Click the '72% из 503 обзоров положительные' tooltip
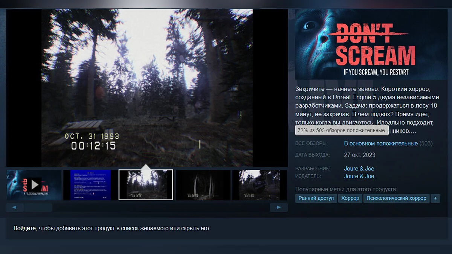This screenshot has height=254, width=452. tap(342, 130)
